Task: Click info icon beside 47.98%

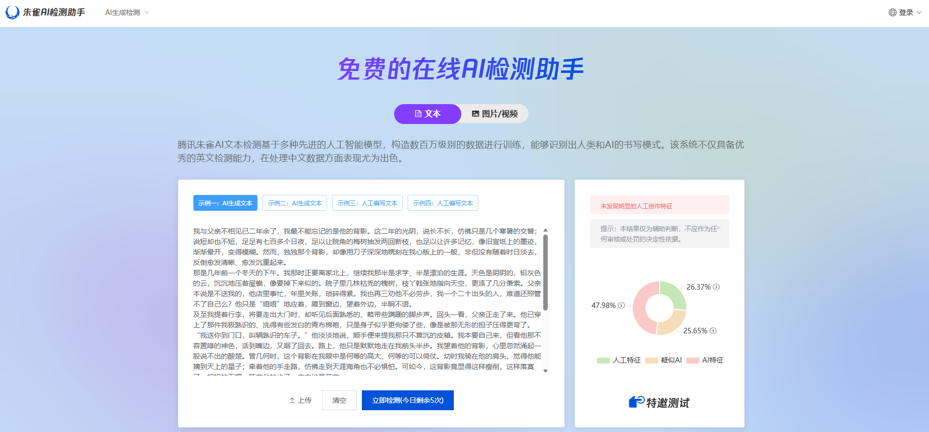Action: click(621, 306)
